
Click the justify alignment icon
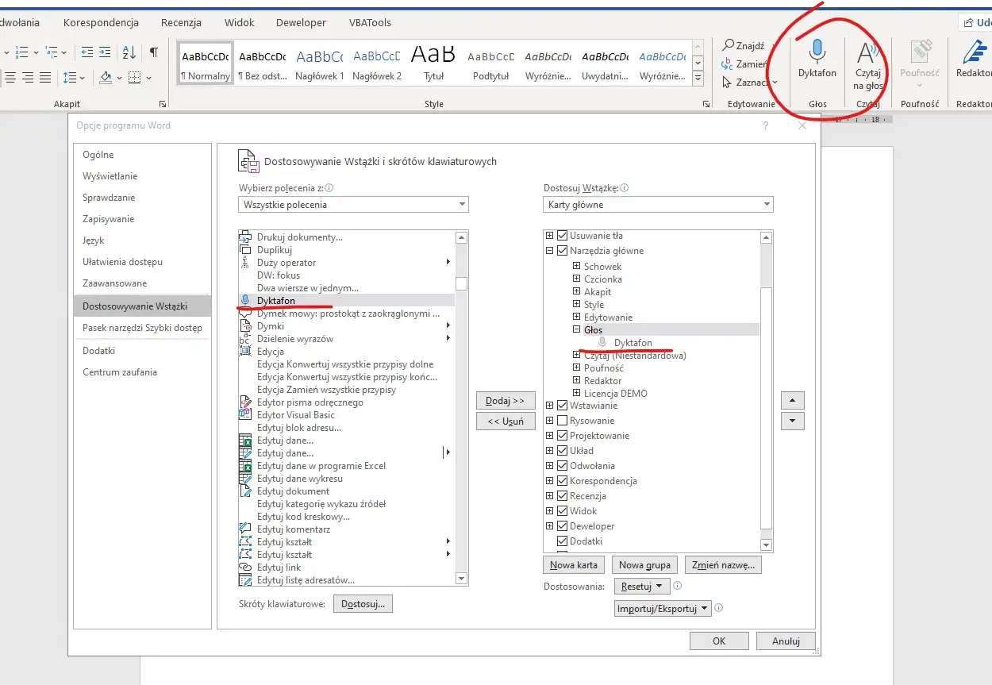[x=45, y=77]
